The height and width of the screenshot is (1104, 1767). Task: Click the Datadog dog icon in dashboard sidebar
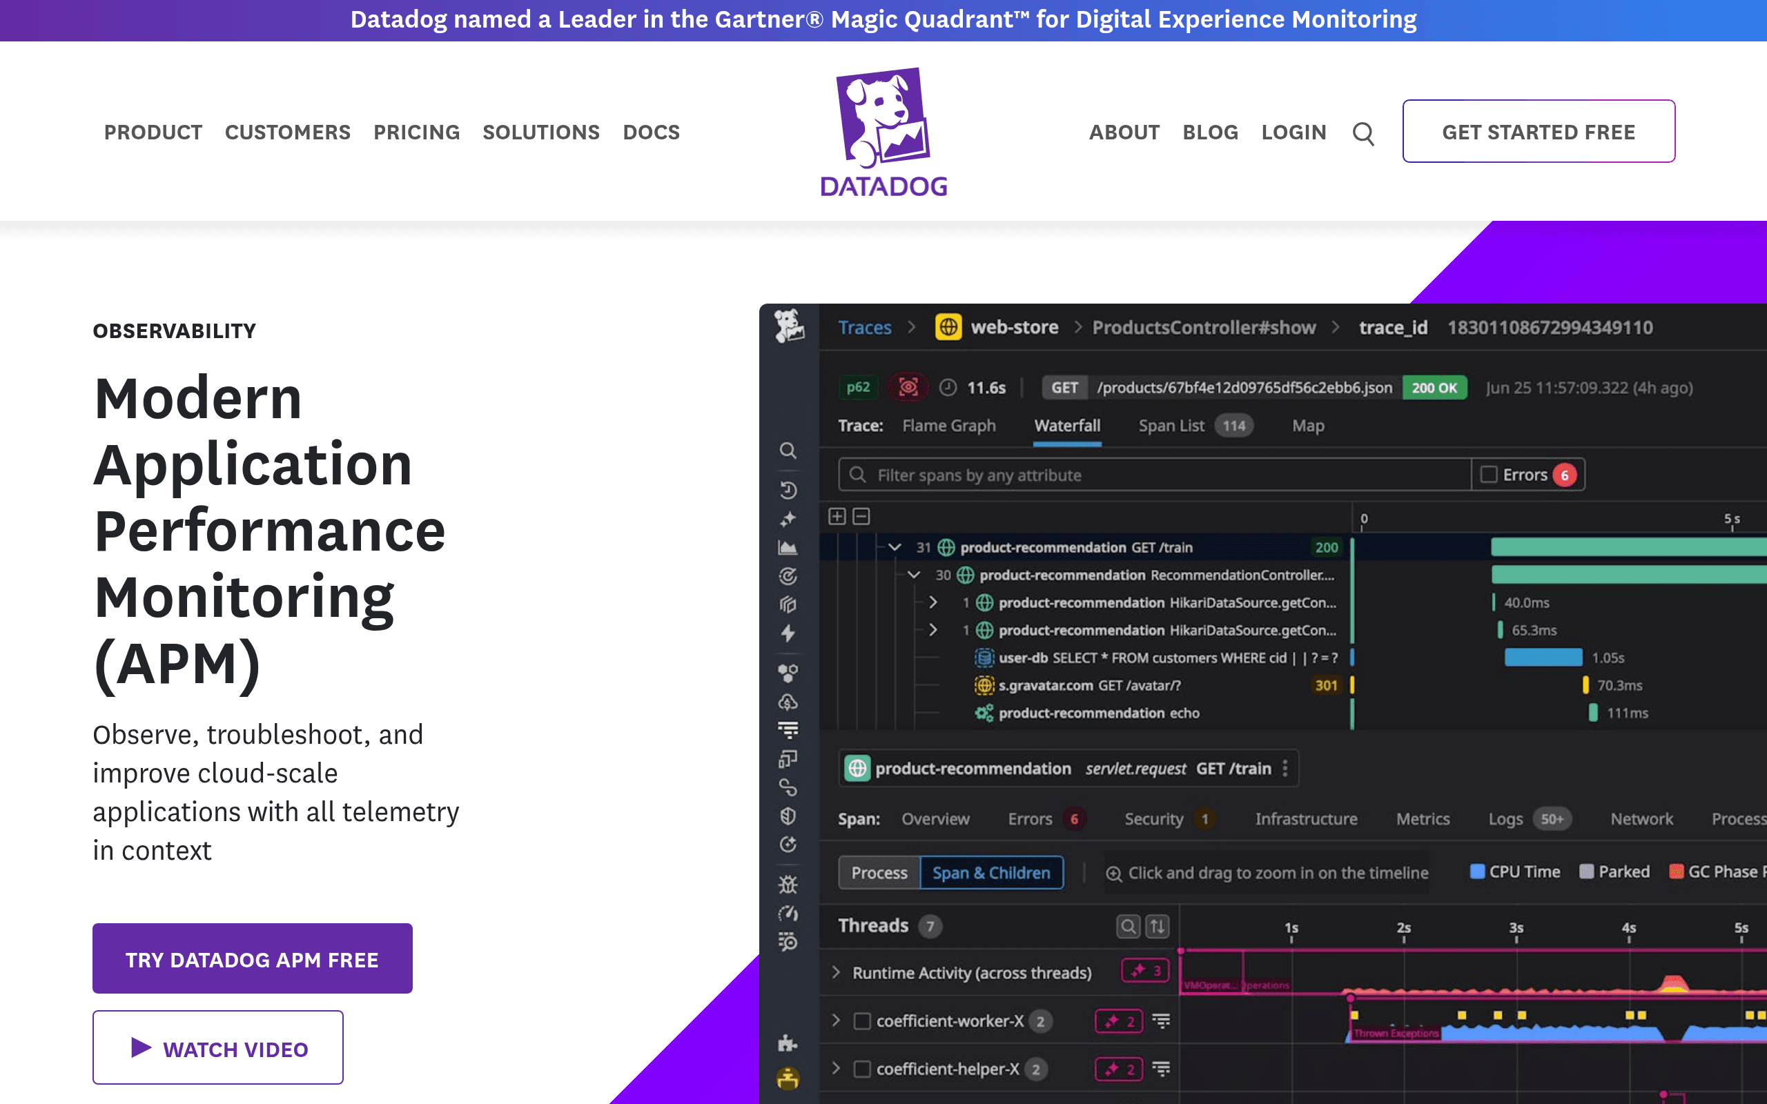pos(788,326)
